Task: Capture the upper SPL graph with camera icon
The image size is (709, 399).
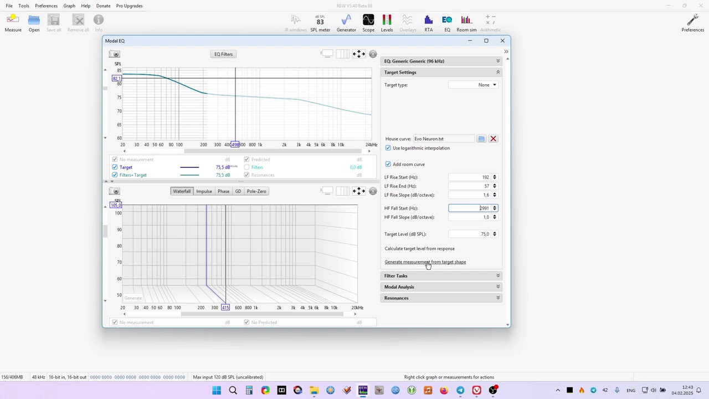Action: (115, 54)
